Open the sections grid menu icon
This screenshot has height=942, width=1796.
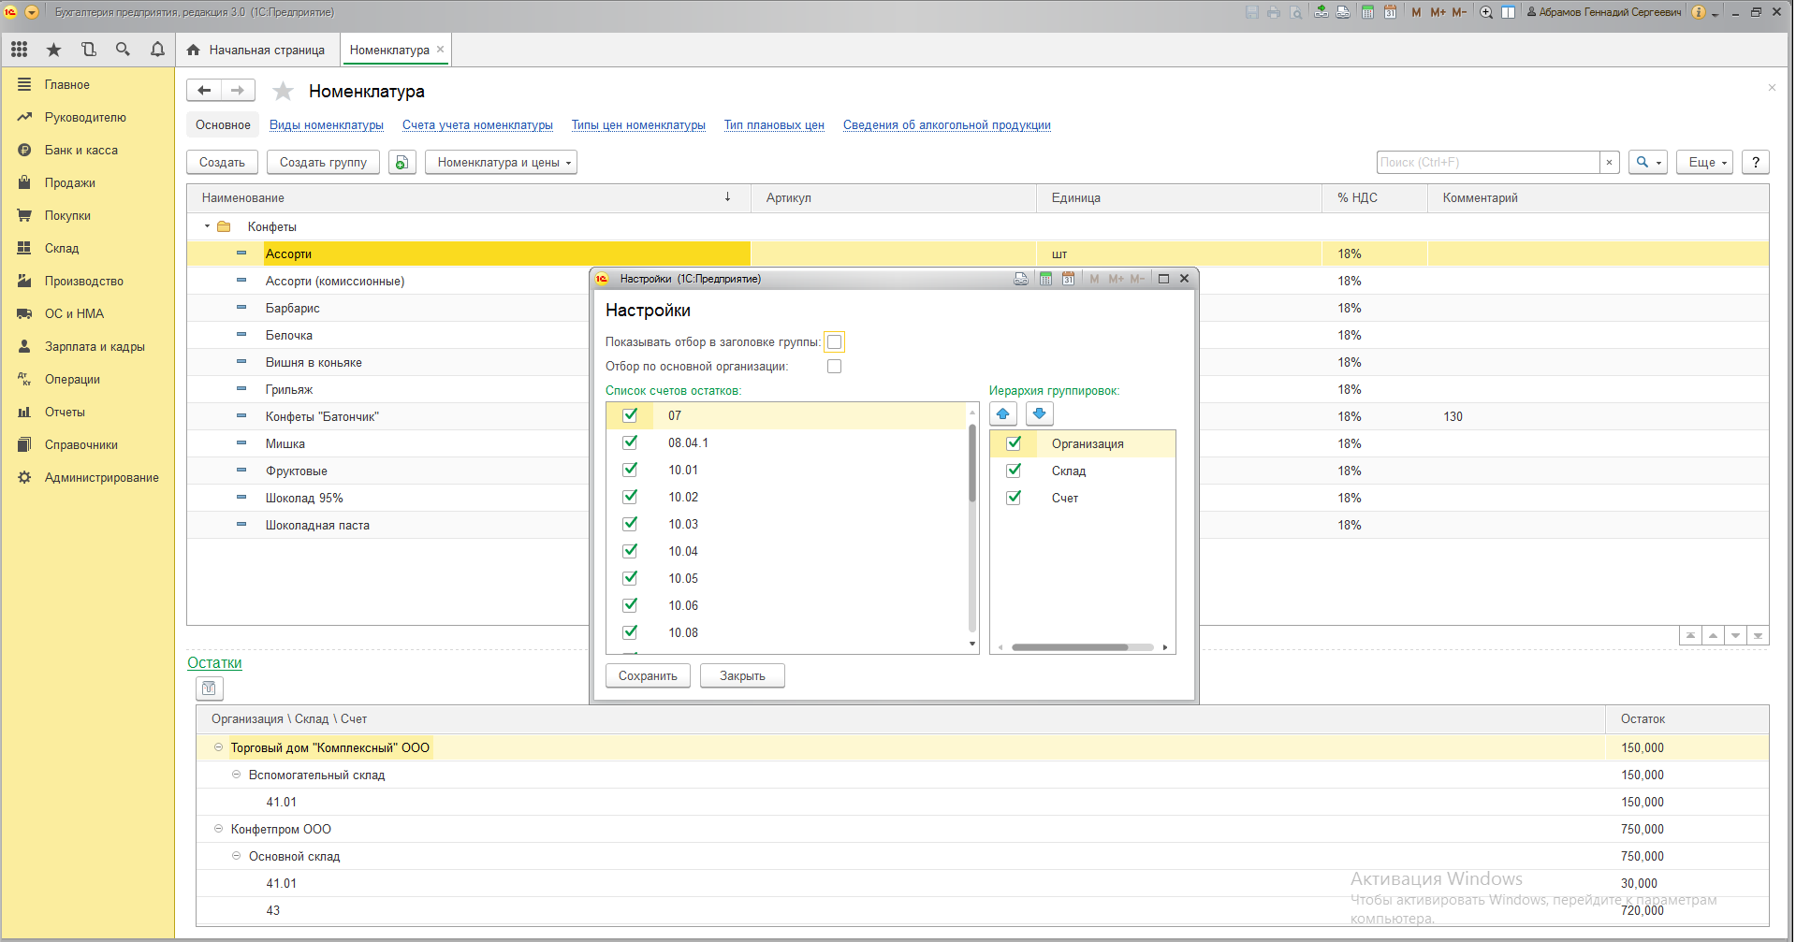click(x=19, y=50)
